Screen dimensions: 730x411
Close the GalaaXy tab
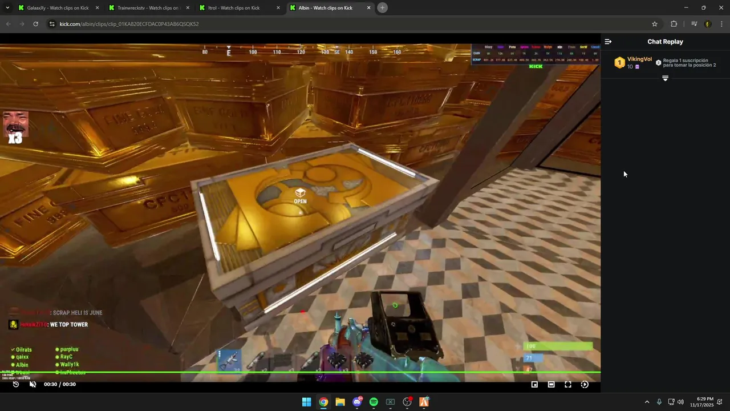97,8
